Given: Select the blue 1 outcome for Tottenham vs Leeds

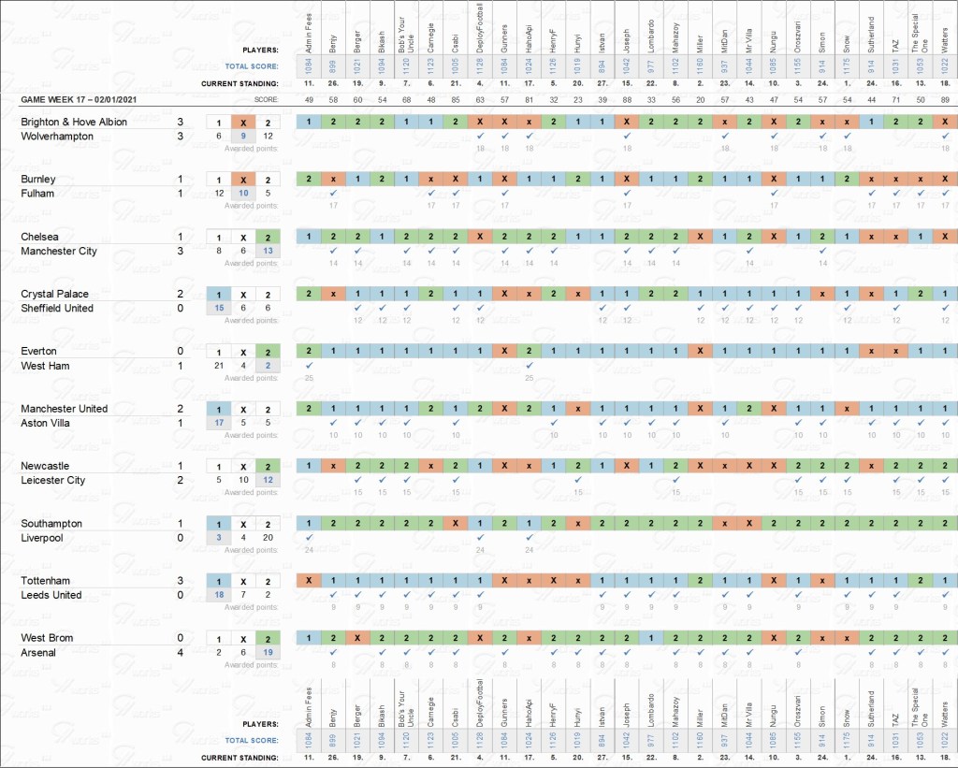Looking at the screenshot, I should 218,581.
